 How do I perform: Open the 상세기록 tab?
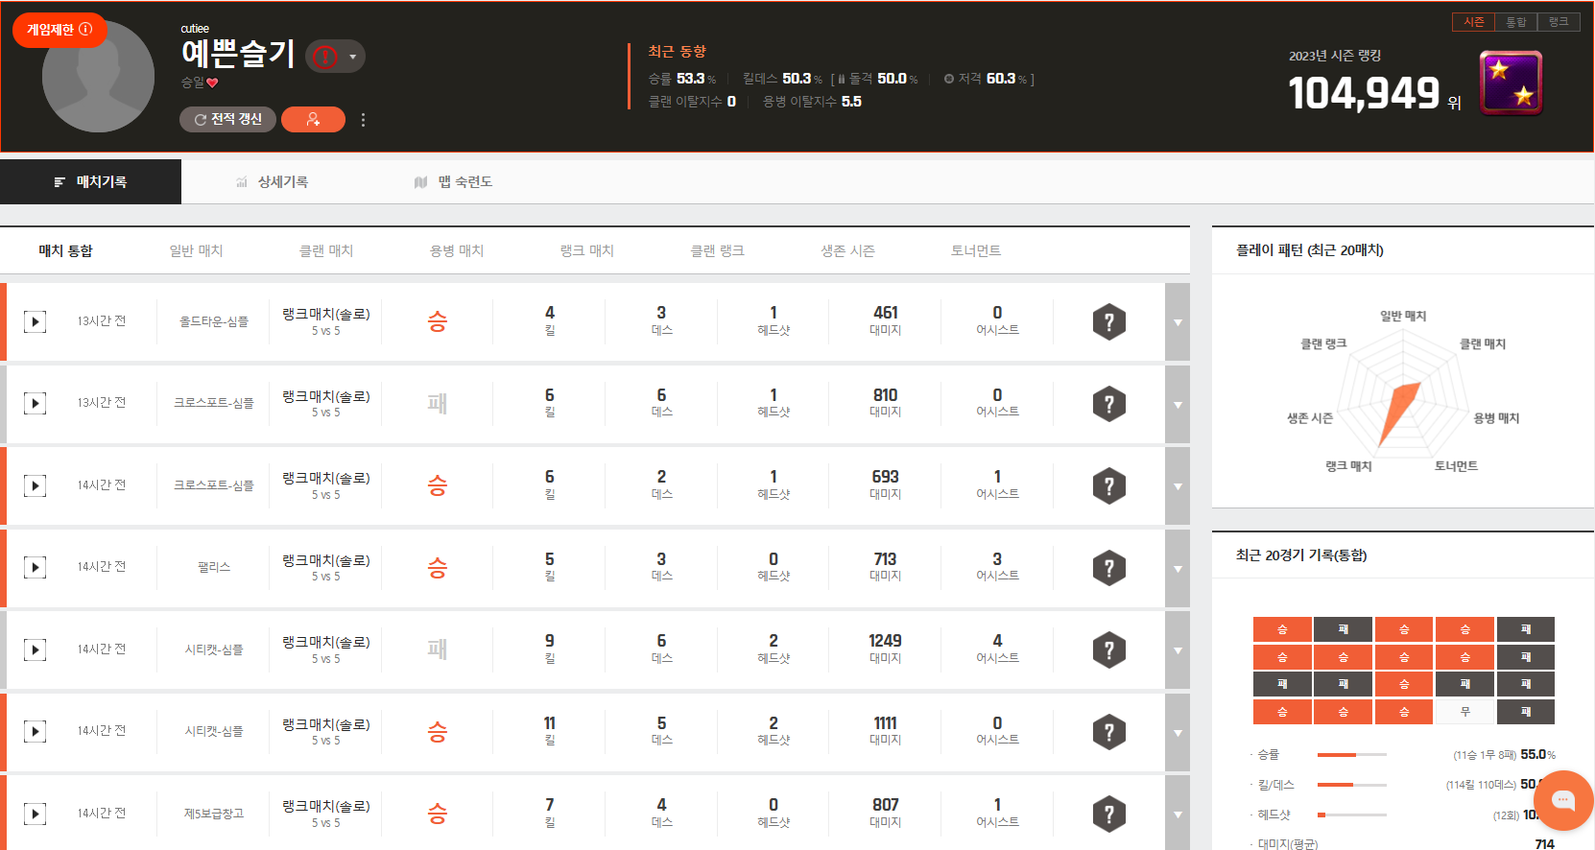pyautogui.click(x=273, y=182)
